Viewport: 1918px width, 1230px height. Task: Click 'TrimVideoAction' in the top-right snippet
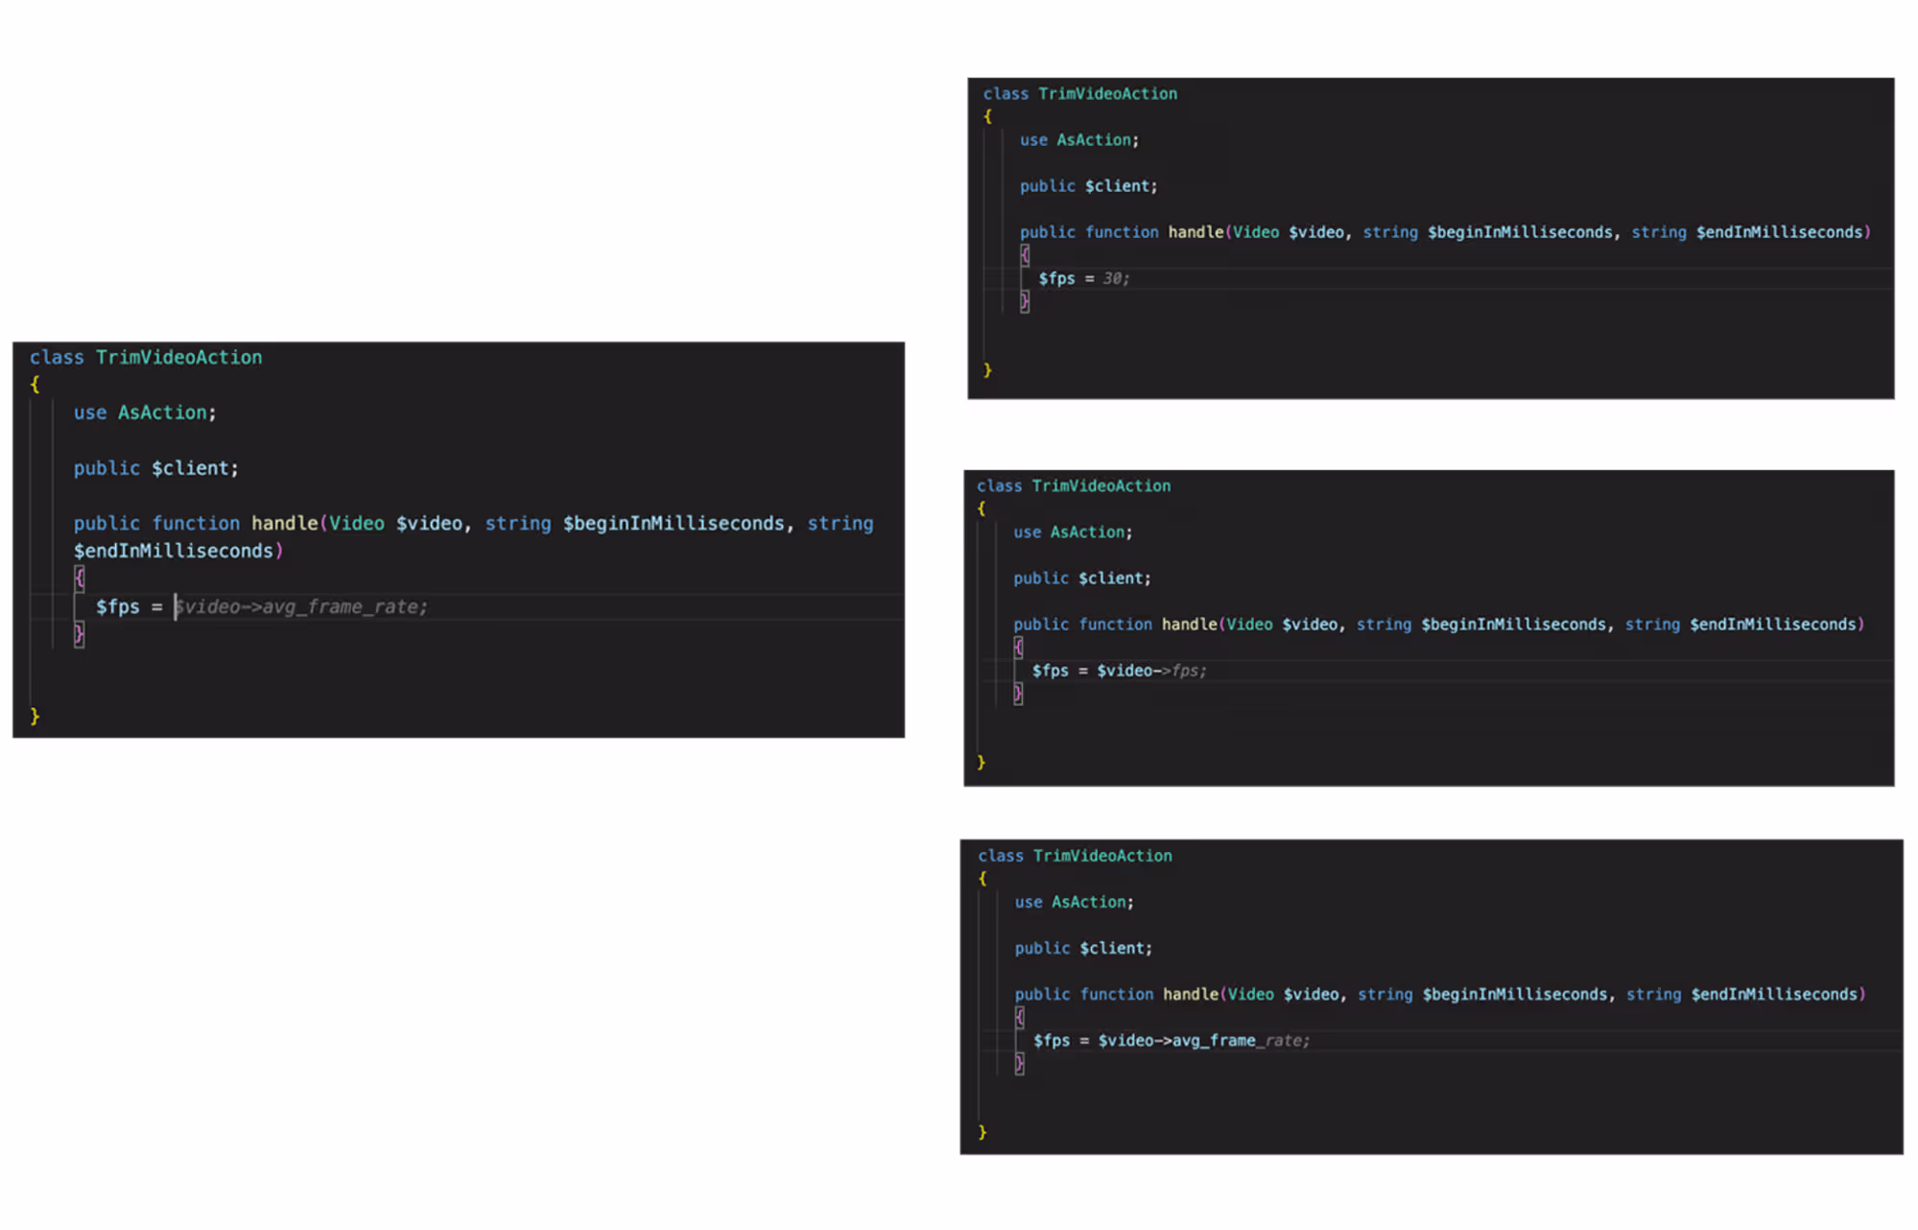(1107, 94)
